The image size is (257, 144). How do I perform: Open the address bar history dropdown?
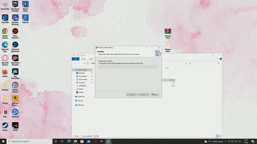click(186, 63)
